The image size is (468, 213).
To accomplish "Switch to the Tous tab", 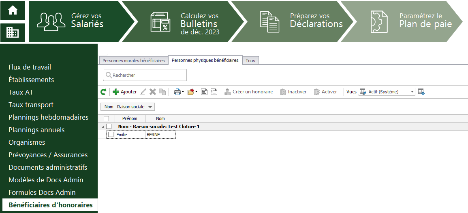I will pos(250,61).
